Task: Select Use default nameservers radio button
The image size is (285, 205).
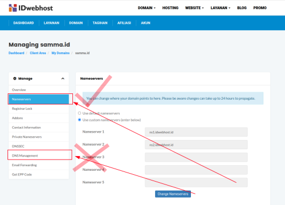Action: coord(79,113)
